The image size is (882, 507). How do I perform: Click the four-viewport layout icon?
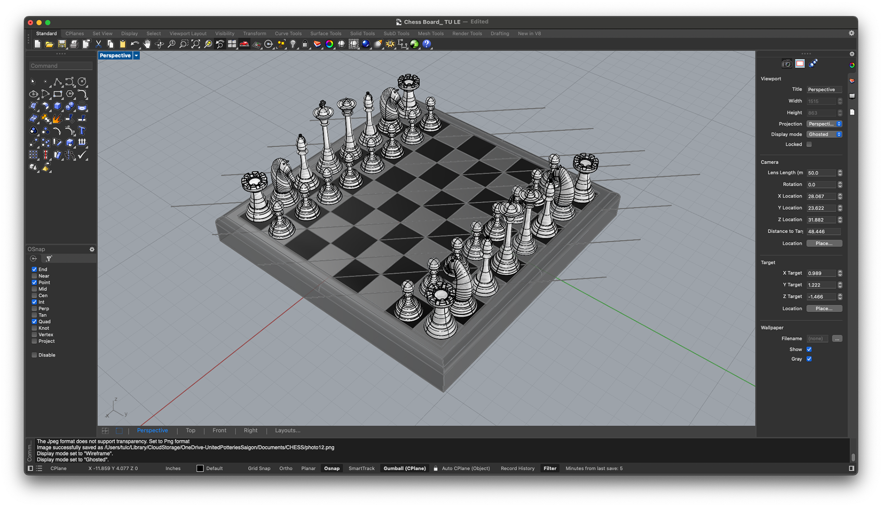point(232,44)
